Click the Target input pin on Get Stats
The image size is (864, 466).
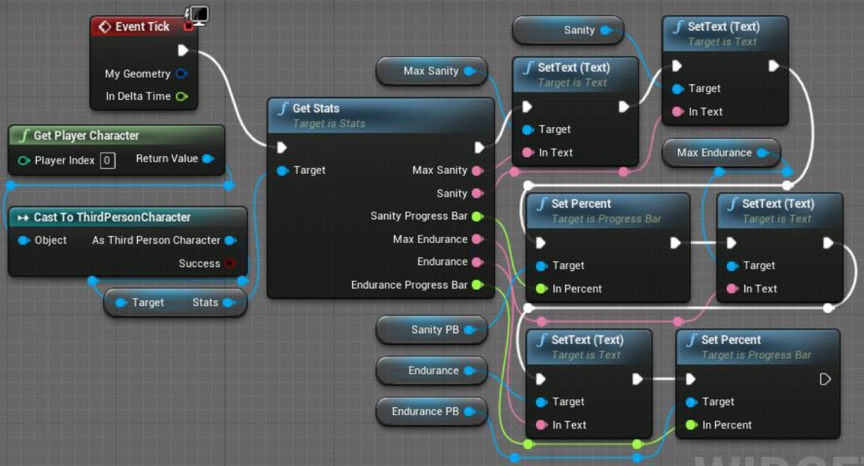pos(283,170)
